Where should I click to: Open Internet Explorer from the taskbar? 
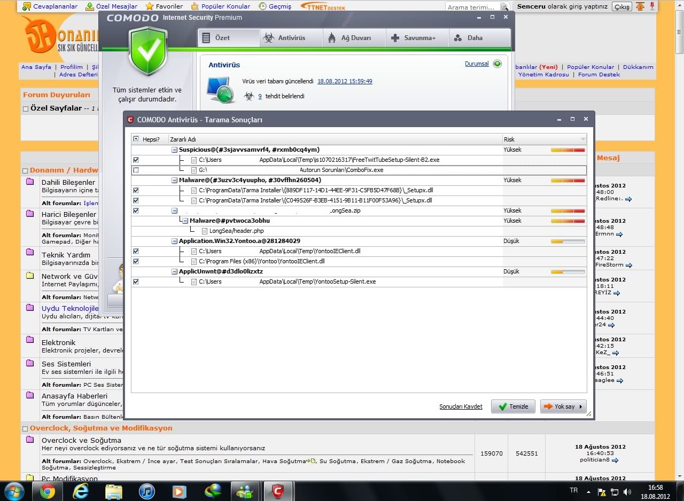(81, 491)
